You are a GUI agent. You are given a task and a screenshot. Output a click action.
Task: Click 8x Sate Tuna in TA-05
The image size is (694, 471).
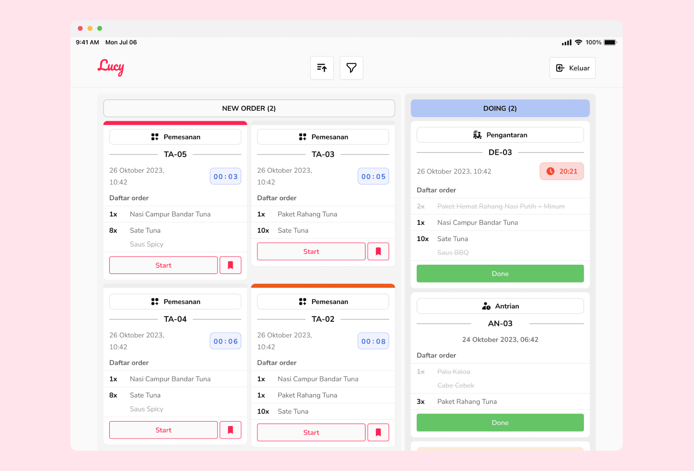pos(175,230)
